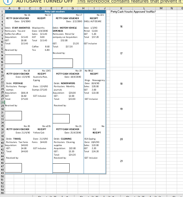Select column K cell showing 17
Viewport: 183px width, 197px height.
click(121, 54)
